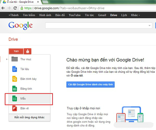Open +Thành profile link
Screen dimensions: 156x130
coord(14,15)
